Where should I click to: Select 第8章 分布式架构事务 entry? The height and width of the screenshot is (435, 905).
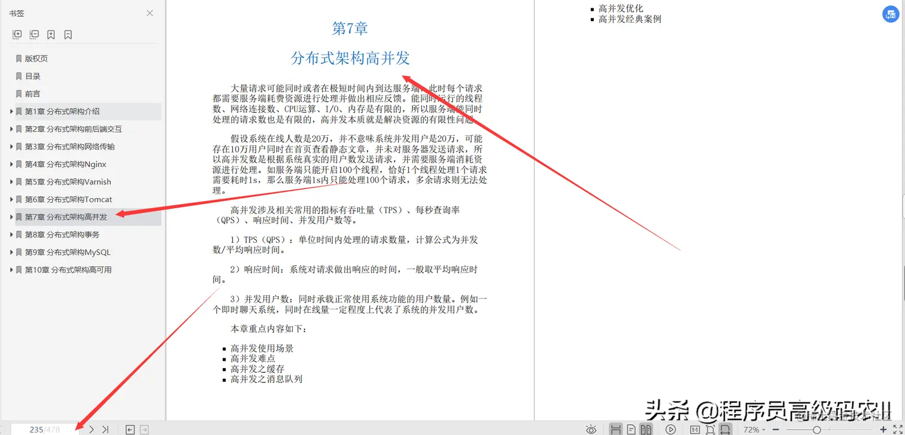[62, 235]
